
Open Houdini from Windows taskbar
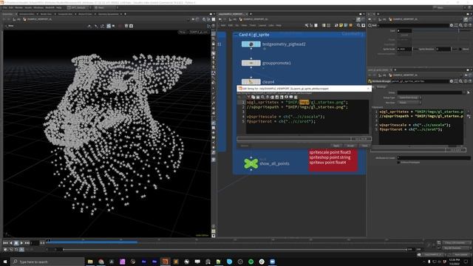pyautogui.click(x=165, y=262)
